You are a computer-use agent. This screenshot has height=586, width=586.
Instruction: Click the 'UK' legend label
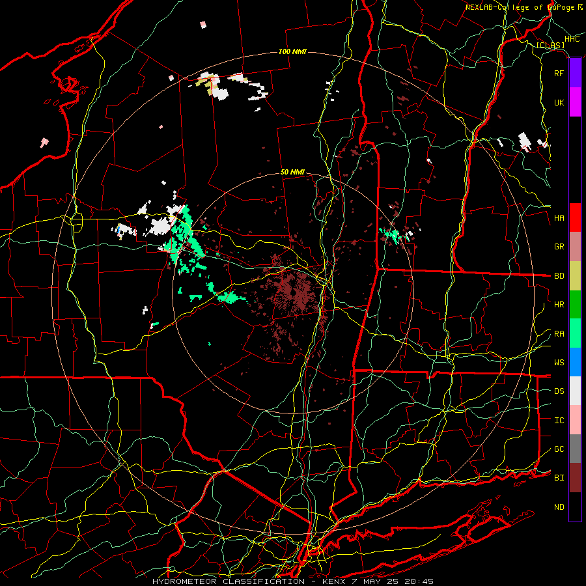click(x=559, y=102)
